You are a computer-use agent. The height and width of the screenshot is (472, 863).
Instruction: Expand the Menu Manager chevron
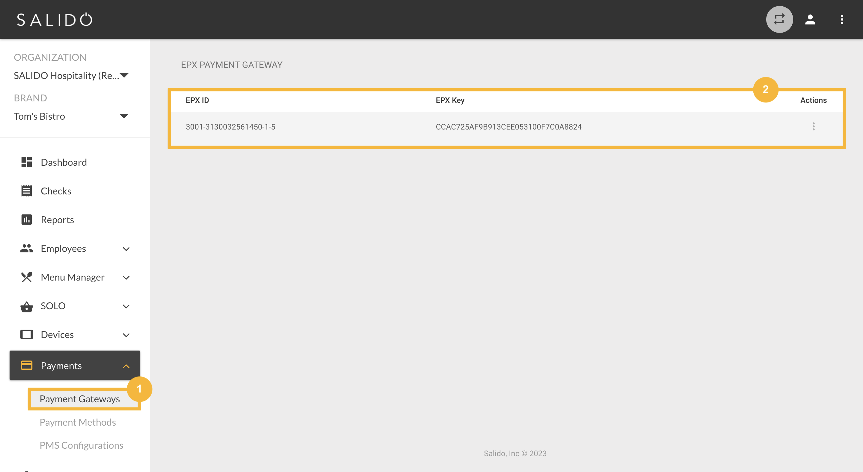pos(126,278)
